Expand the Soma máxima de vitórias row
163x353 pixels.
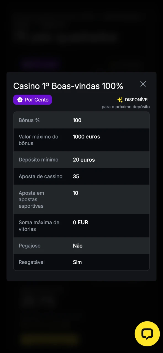tap(81, 226)
